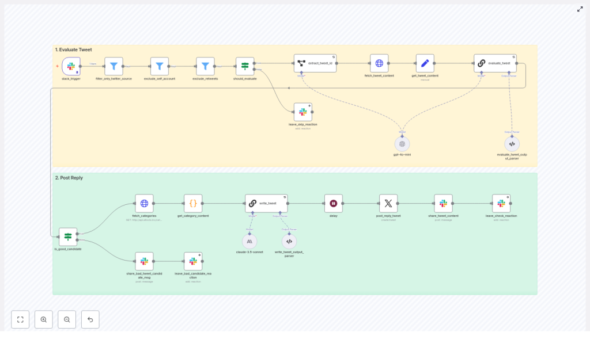Zoom in using the magnifier plus button
Image resolution: width=590 pixels, height=351 pixels.
(44, 319)
